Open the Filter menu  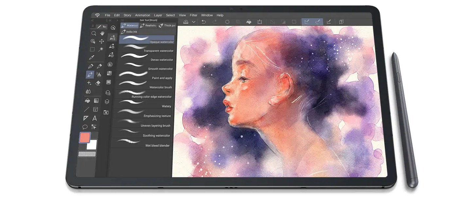194,15
